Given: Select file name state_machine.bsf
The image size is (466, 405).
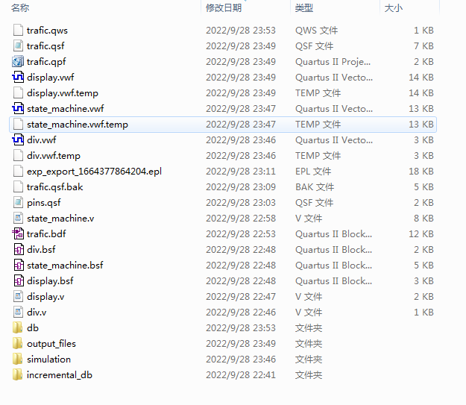Looking at the screenshot, I should tap(65, 266).
